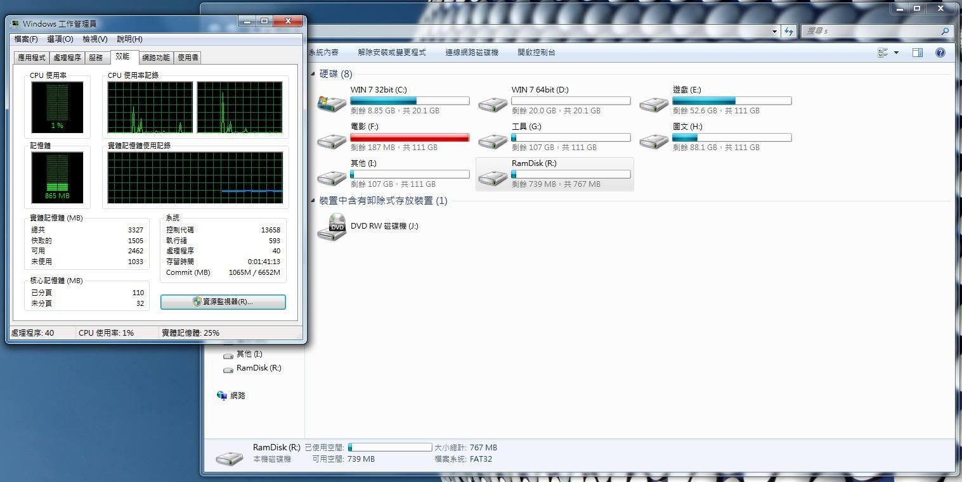962x482 pixels.
Task: Click the refresh icon beside address bar
Action: [789, 31]
